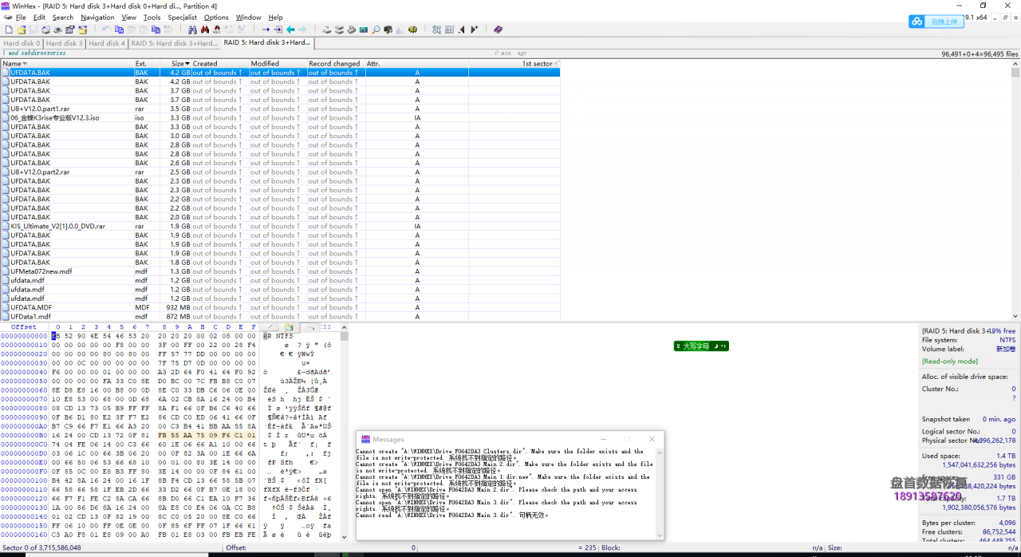Click the blue Back navigation arrow

click(x=290, y=30)
